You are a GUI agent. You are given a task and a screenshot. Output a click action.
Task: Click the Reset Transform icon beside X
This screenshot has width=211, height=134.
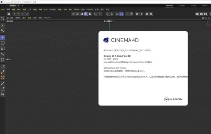(9, 14)
